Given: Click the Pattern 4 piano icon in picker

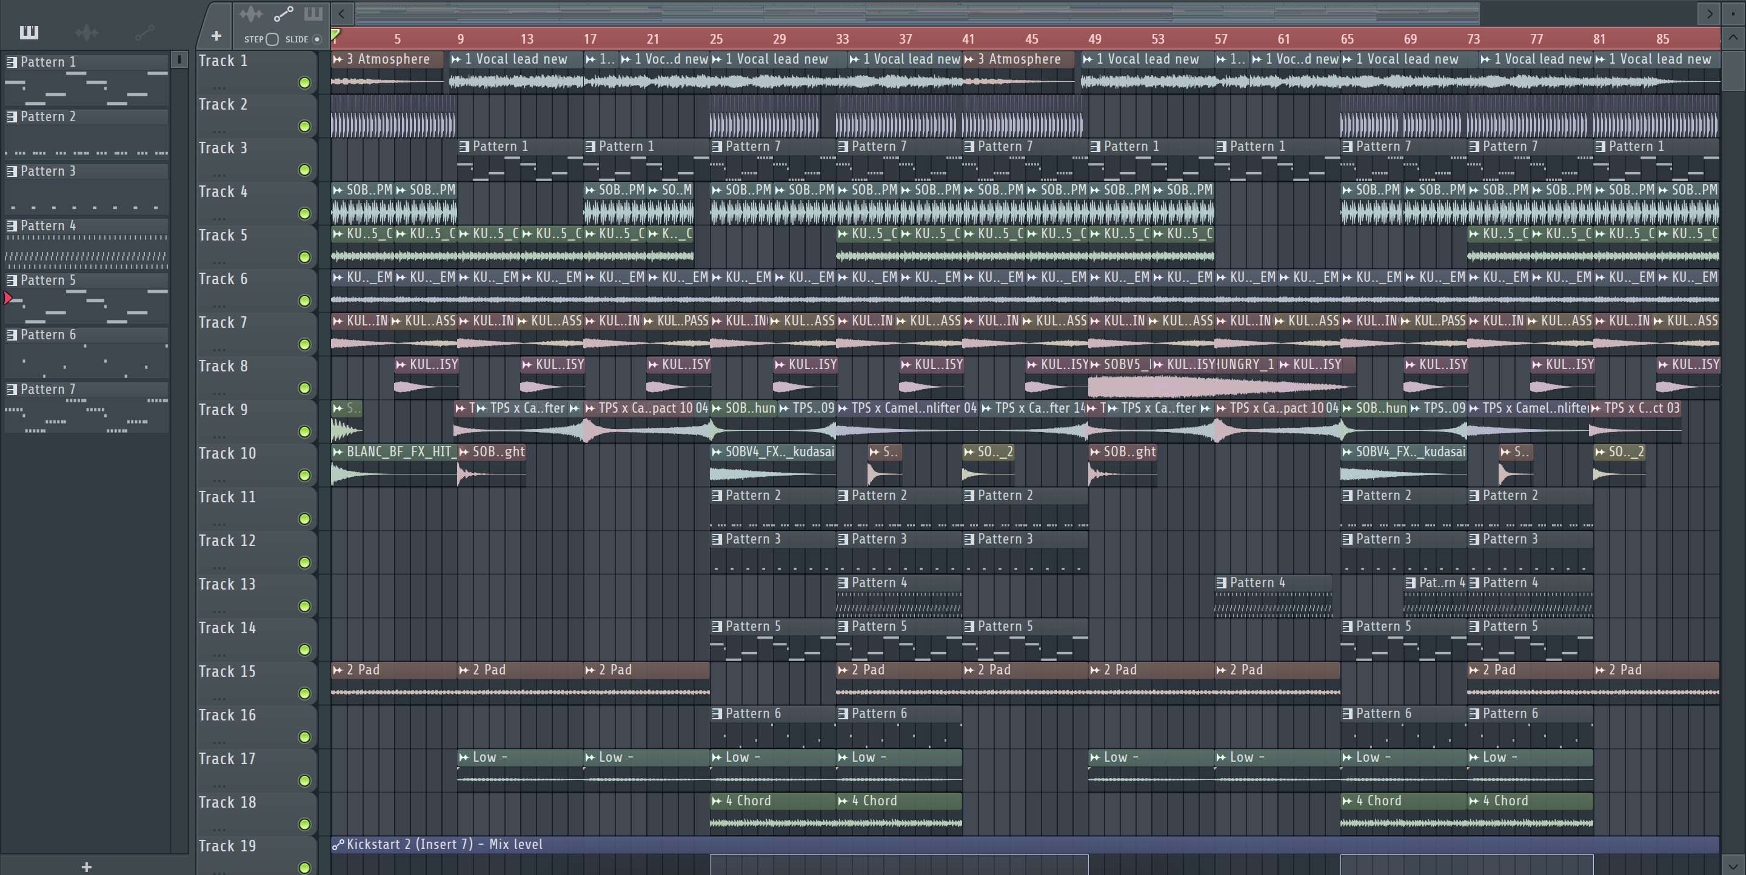Looking at the screenshot, I should click(x=12, y=225).
